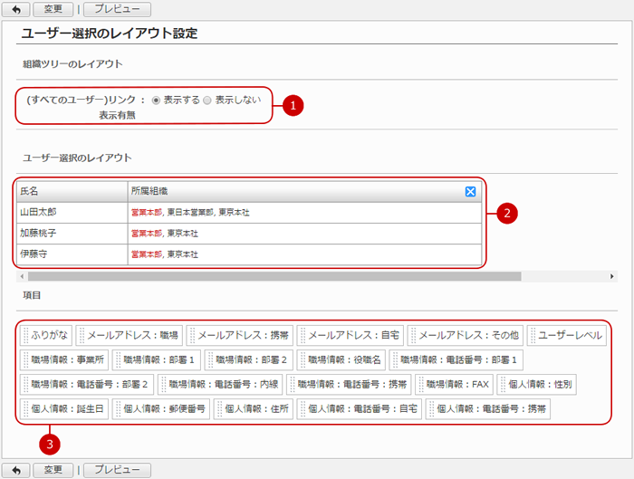Open the bottom プレビュー button

click(x=117, y=470)
